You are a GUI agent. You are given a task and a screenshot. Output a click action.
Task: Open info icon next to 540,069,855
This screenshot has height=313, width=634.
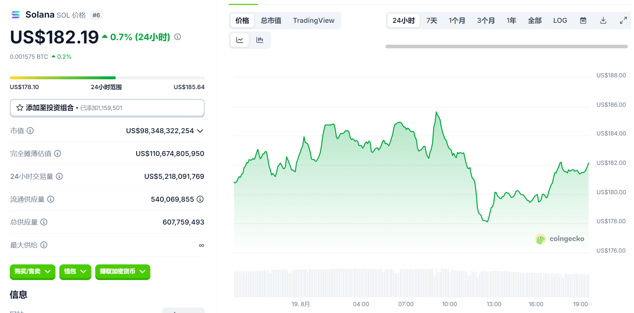point(200,199)
